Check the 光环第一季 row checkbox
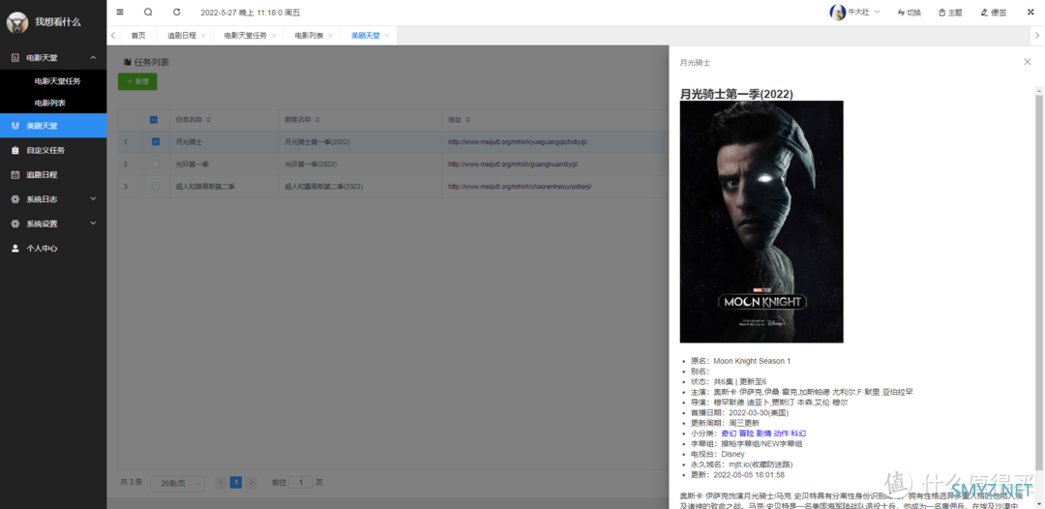The height and width of the screenshot is (509, 1045). 156,164
